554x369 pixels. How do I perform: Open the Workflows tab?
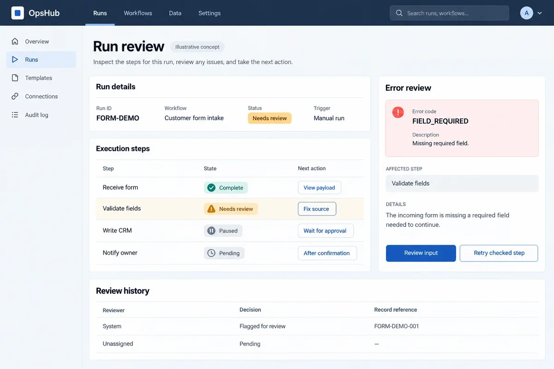coord(138,13)
